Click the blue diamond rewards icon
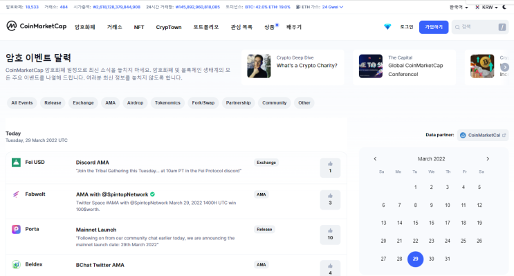 coord(387,27)
